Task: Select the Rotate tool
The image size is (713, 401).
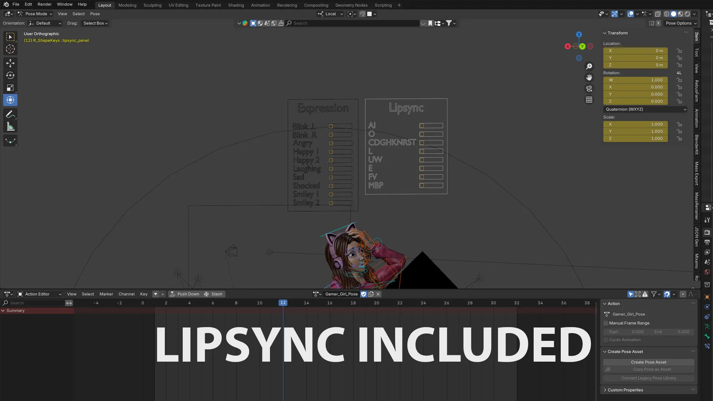Action: (x=10, y=75)
